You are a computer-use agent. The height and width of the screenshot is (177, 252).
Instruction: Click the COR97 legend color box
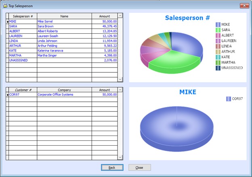(x=229, y=99)
